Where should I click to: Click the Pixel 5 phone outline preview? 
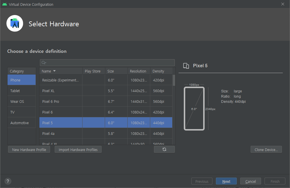[194, 109]
